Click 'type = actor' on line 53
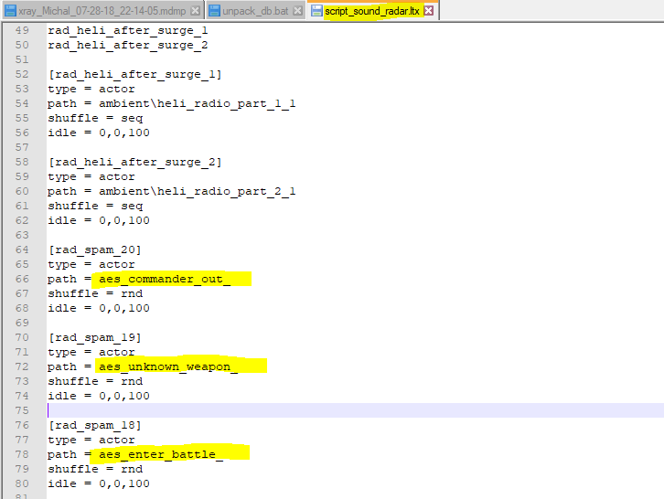664x499 pixels. [x=91, y=90]
